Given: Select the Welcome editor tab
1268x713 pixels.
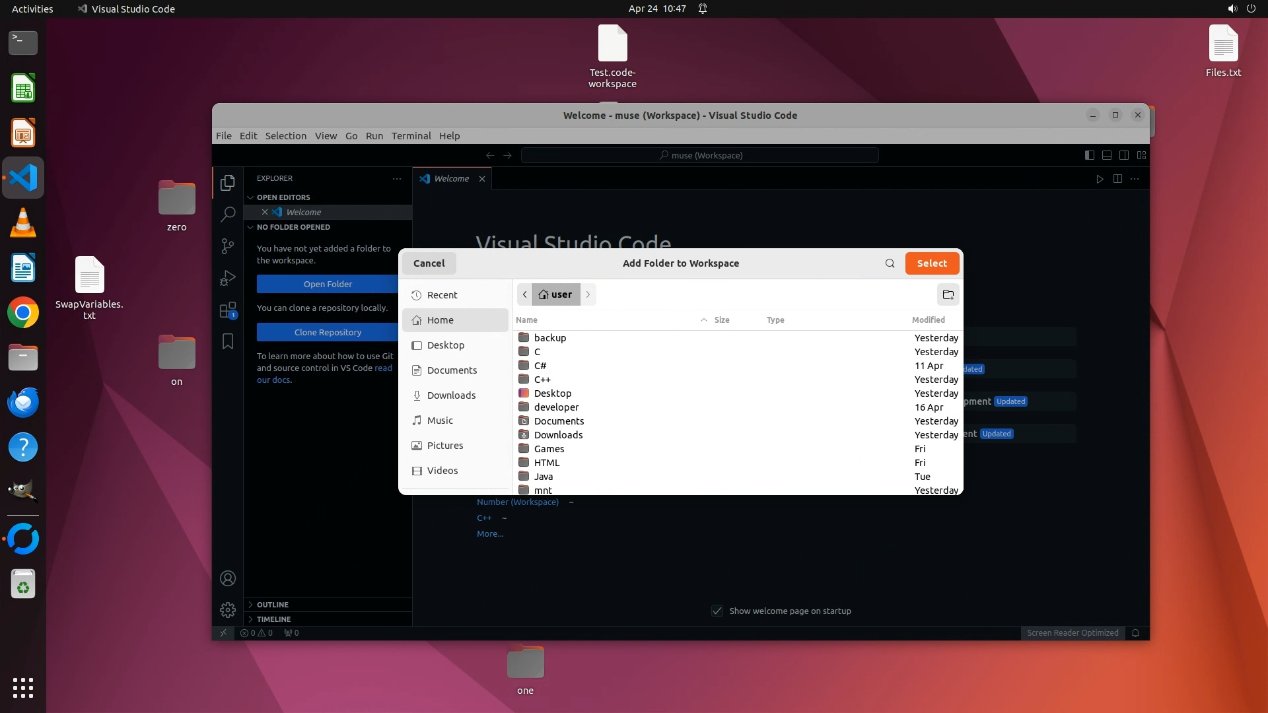Looking at the screenshot, I should point(451,179).
